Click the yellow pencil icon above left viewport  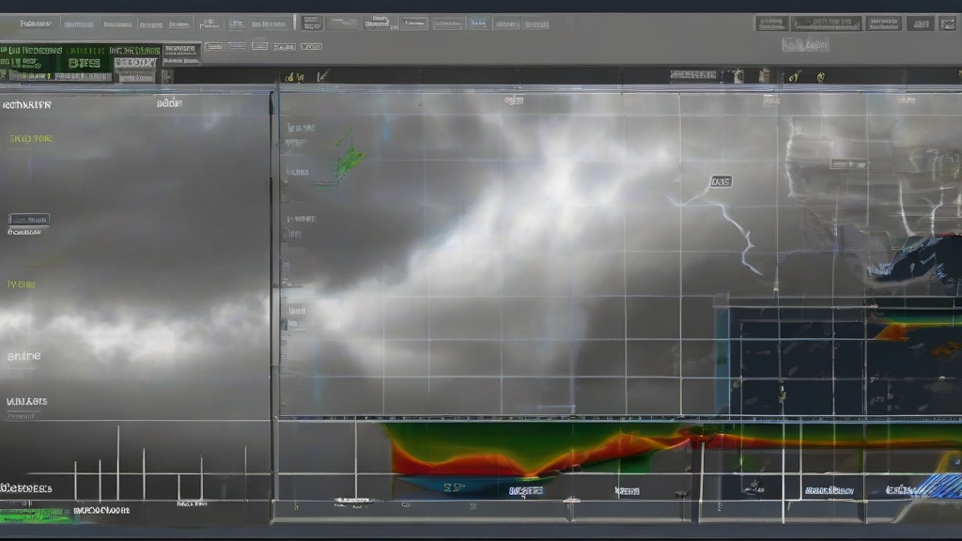click(322, 75)
